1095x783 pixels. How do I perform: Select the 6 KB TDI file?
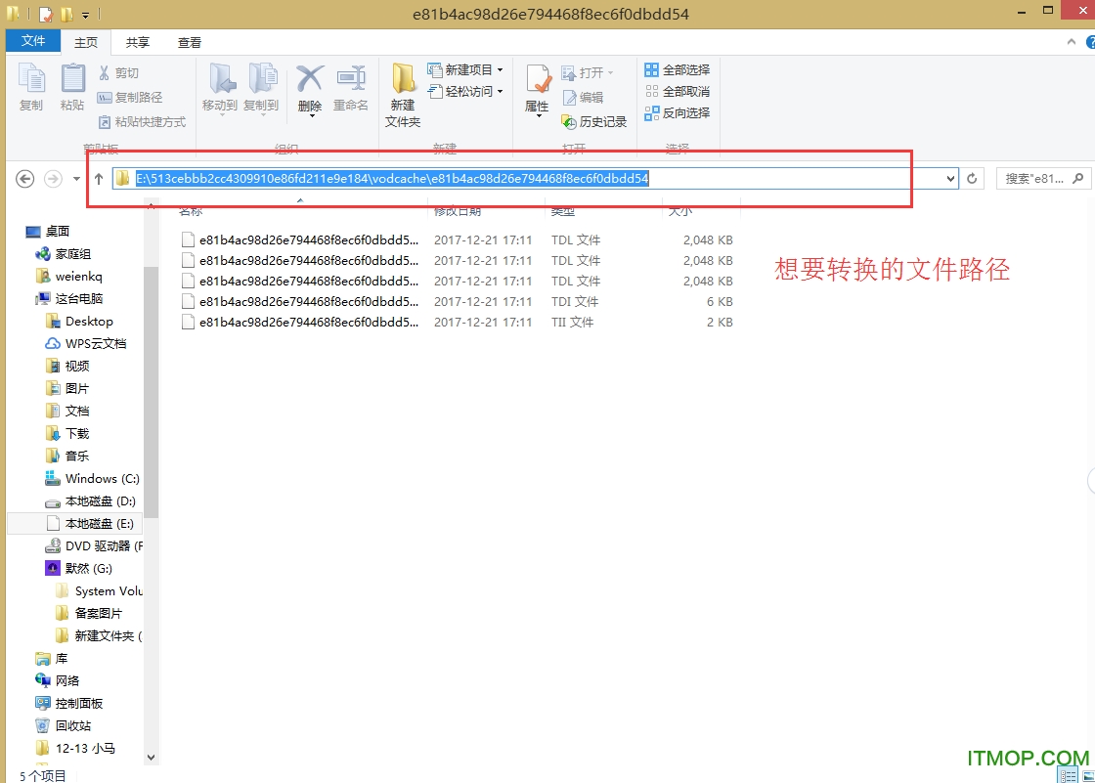tap(458, 302)
